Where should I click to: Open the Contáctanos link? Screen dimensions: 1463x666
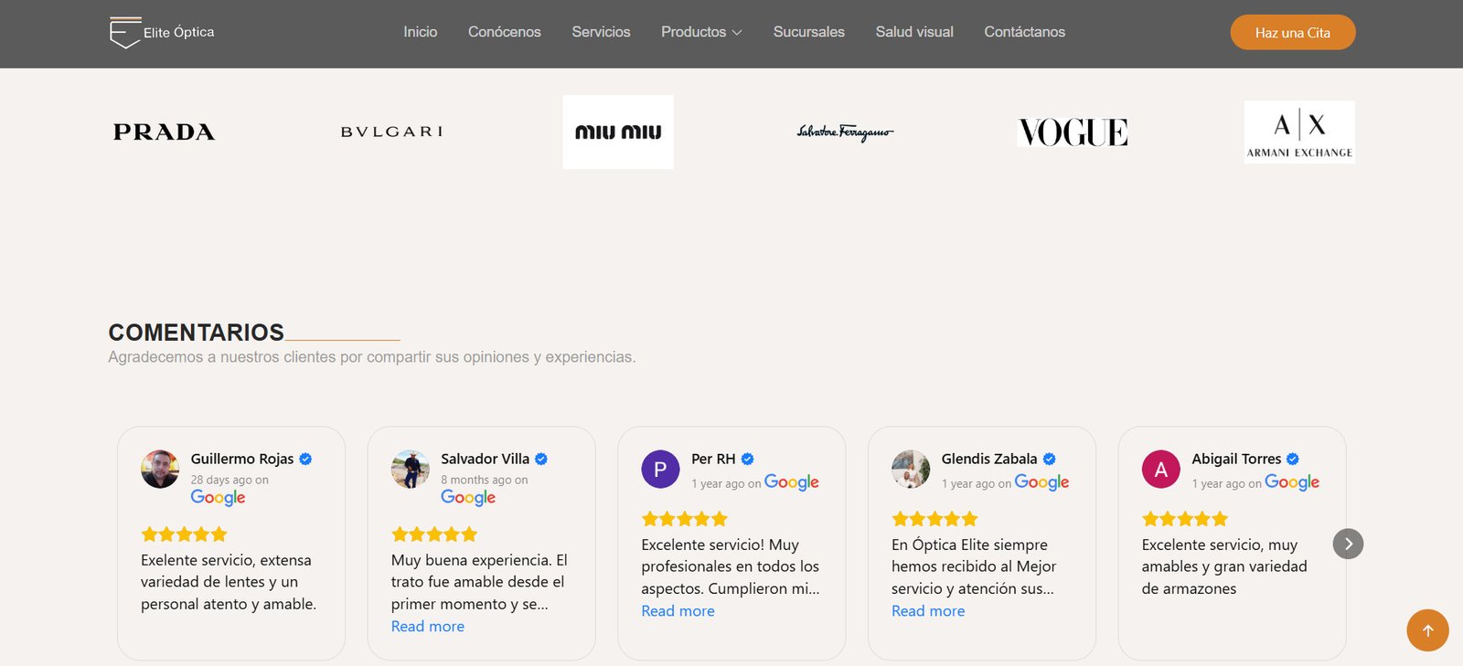(1024, 32)
